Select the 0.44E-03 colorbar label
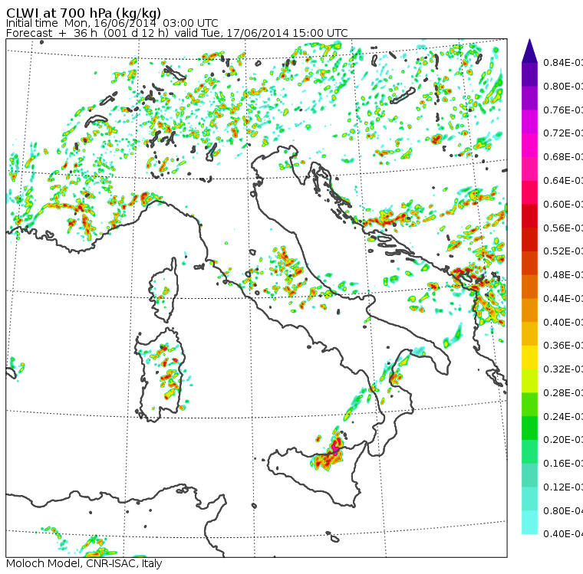Screen dimensions: 583x574 pyautogui.click(x=563, y=299)
